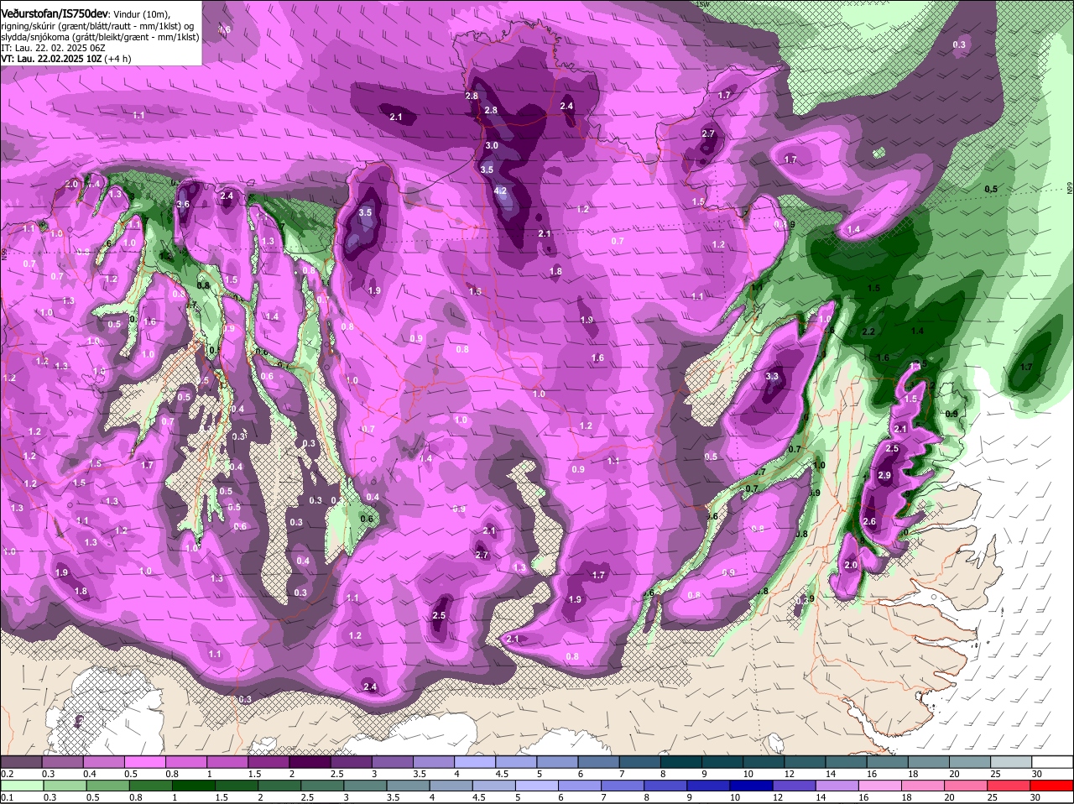Image resolution: width=1074 pixels, height=804 pixels.
Task: Click the 25 label in the lower legend row
Action: (x=994, y=797)
